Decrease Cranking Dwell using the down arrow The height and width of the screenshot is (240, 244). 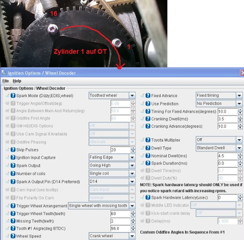240,120
